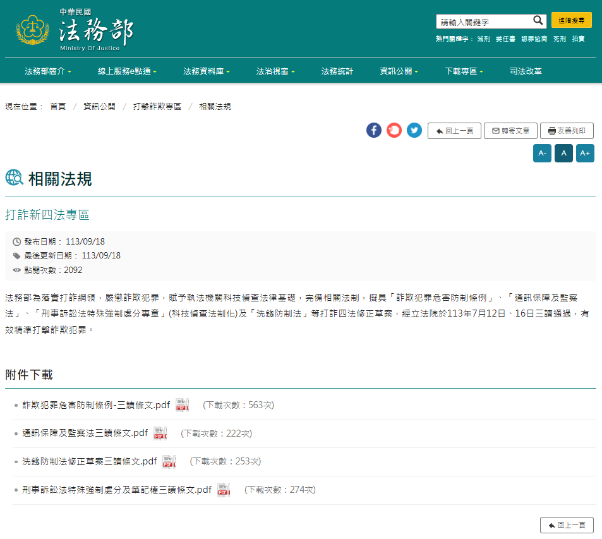The width and height of the screenshot is (602, 539).
Task: Open PDF icon for 詐欺犯罪危害防制條例
Action: [183, 405]
